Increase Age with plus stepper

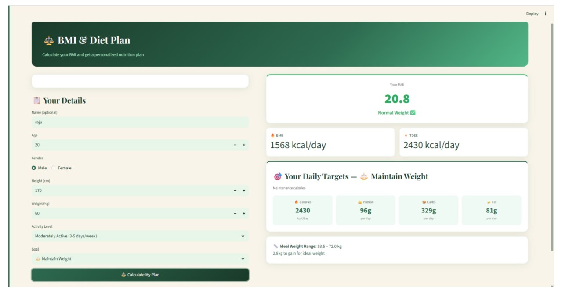click(x=244, y=145)
